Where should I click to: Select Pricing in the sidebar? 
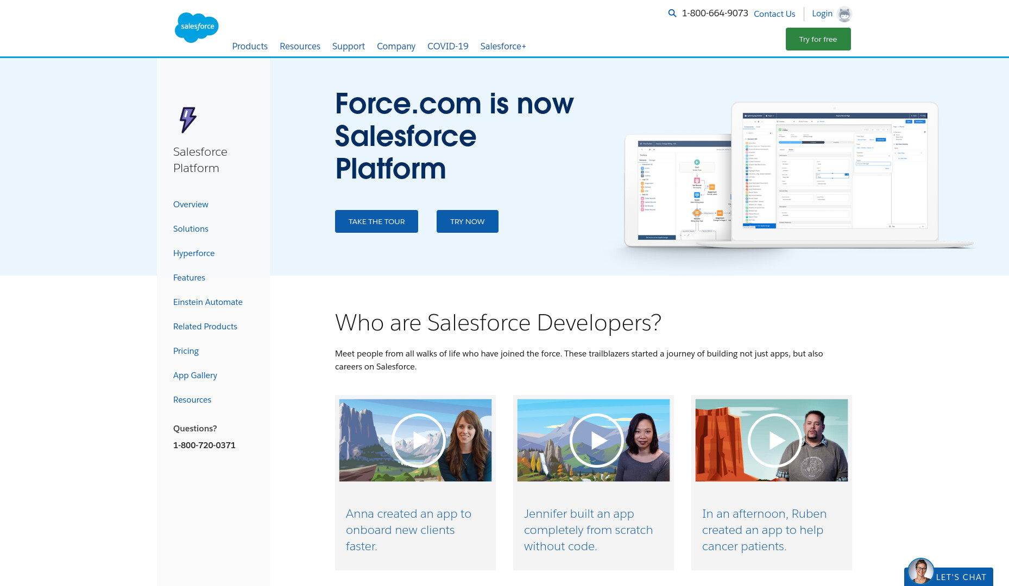coord(186,351)
